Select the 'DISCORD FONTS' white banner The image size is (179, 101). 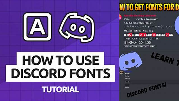(x=60, y=73)
